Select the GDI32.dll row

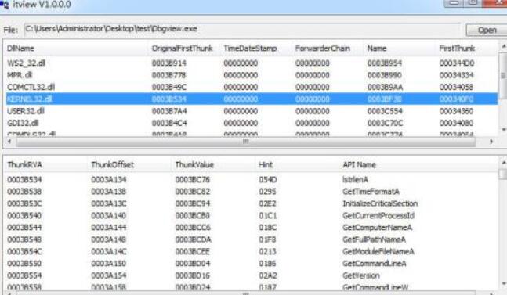click(x=252, y=123)
